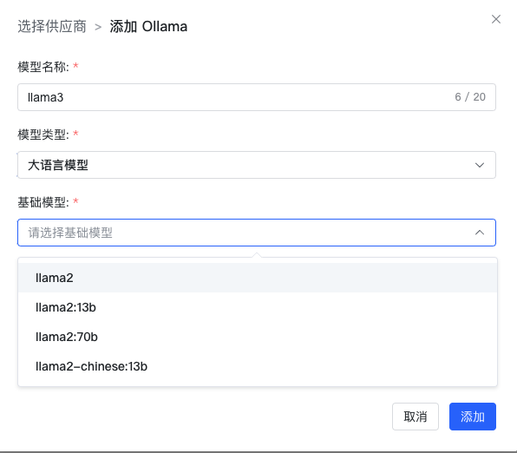This screenshot has height=453, width=517.
Task: Click the 取消 button
Action: coord(416,417)
